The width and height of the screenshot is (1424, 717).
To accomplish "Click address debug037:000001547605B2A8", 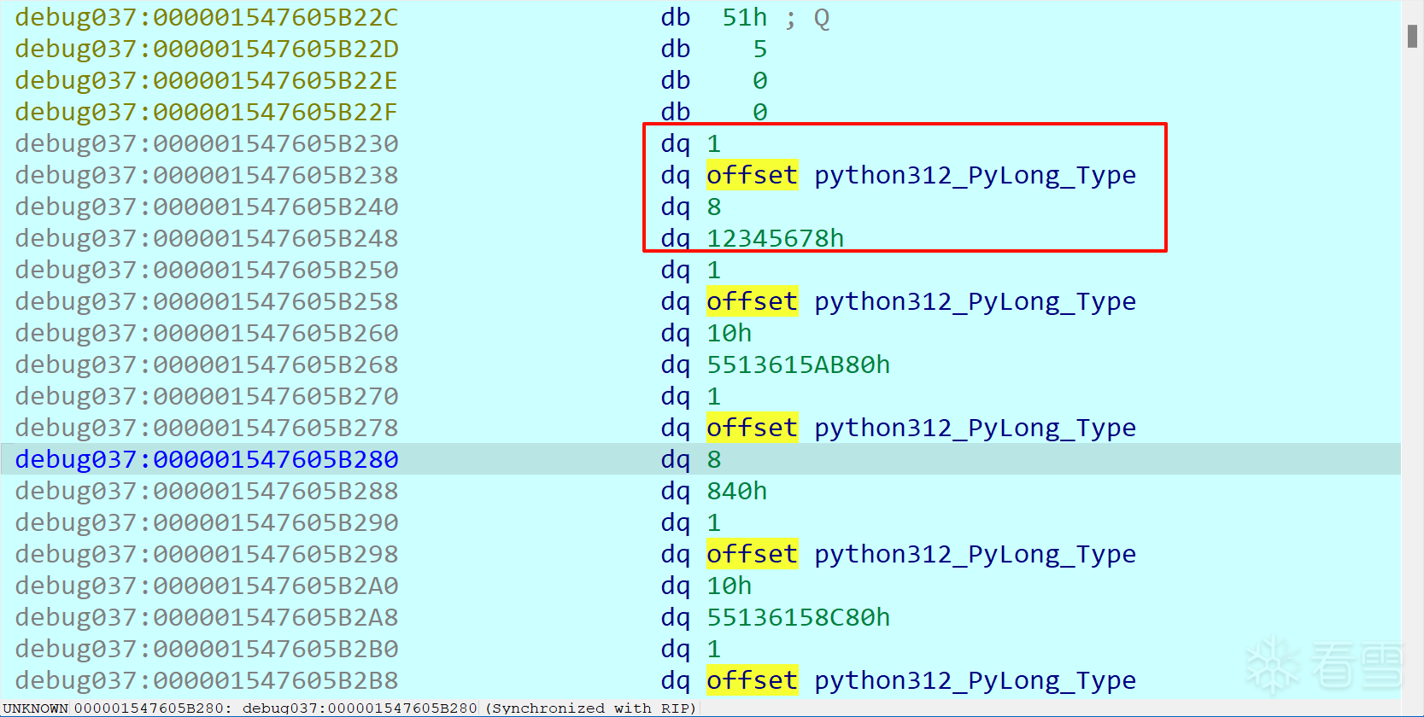I will coord(207,618).
